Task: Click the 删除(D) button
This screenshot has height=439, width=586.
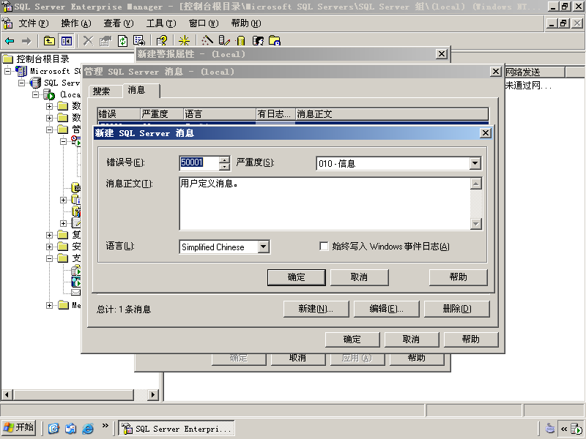Action: click(456, 309)
